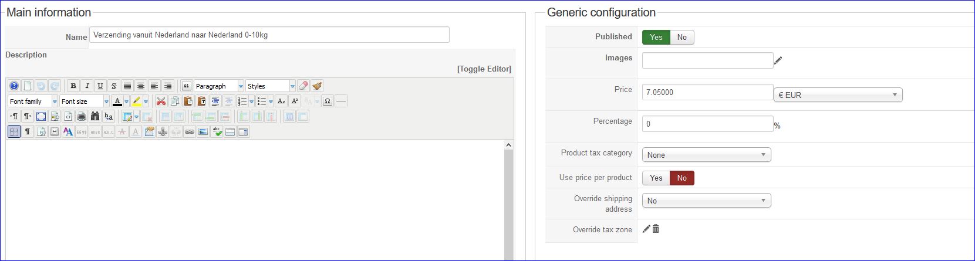Click the scissors Cut icon
This screenshot has width=975, height=261.
[x=161, y=101]
